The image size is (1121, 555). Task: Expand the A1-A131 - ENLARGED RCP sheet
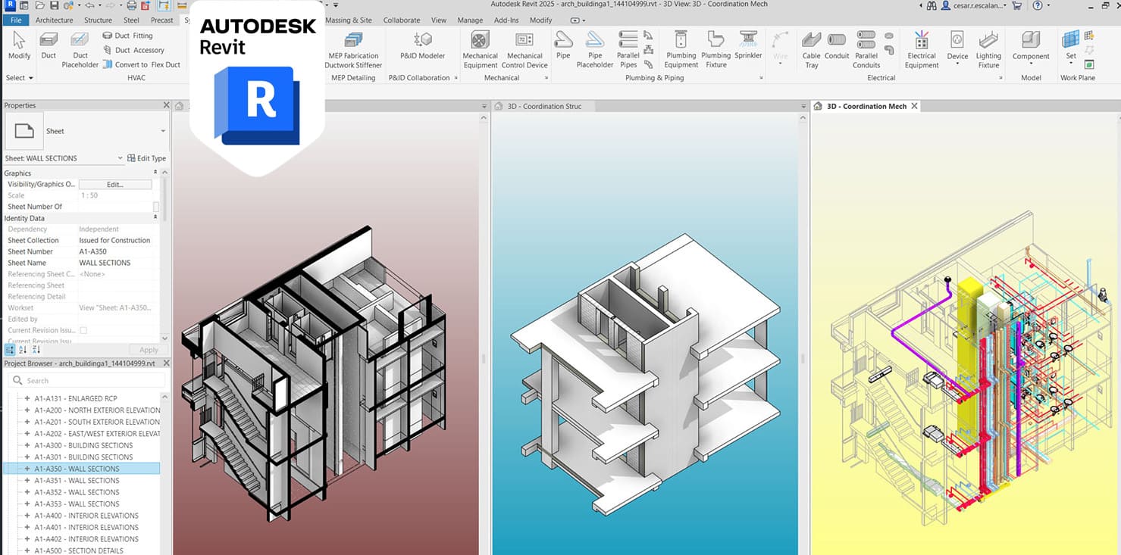tap(27, 398)
